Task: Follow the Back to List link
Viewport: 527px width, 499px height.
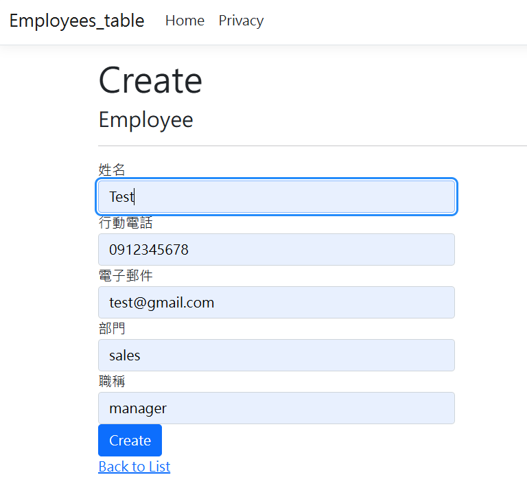Action: click(x=134, y=467)
